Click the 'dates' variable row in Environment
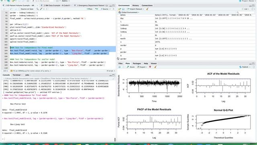The height and width of the screenshot is (145, 257). (186, 15)
